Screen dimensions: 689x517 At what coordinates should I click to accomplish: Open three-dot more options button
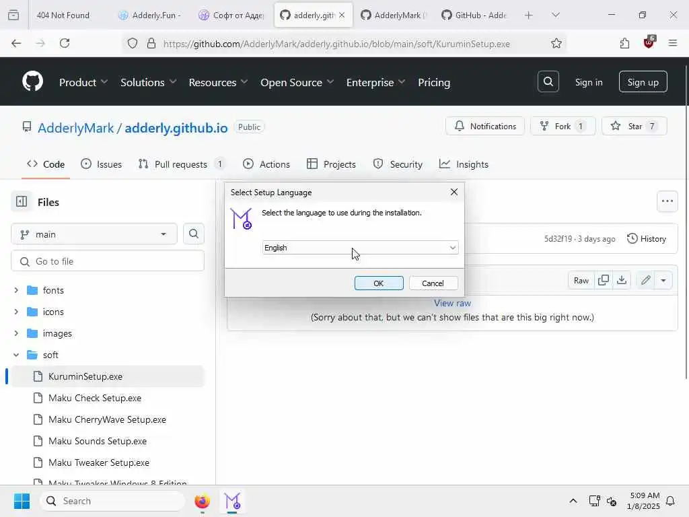[x=667, y=201]
